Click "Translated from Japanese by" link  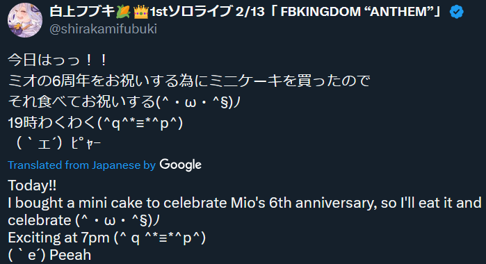click(x=81, y=165)
